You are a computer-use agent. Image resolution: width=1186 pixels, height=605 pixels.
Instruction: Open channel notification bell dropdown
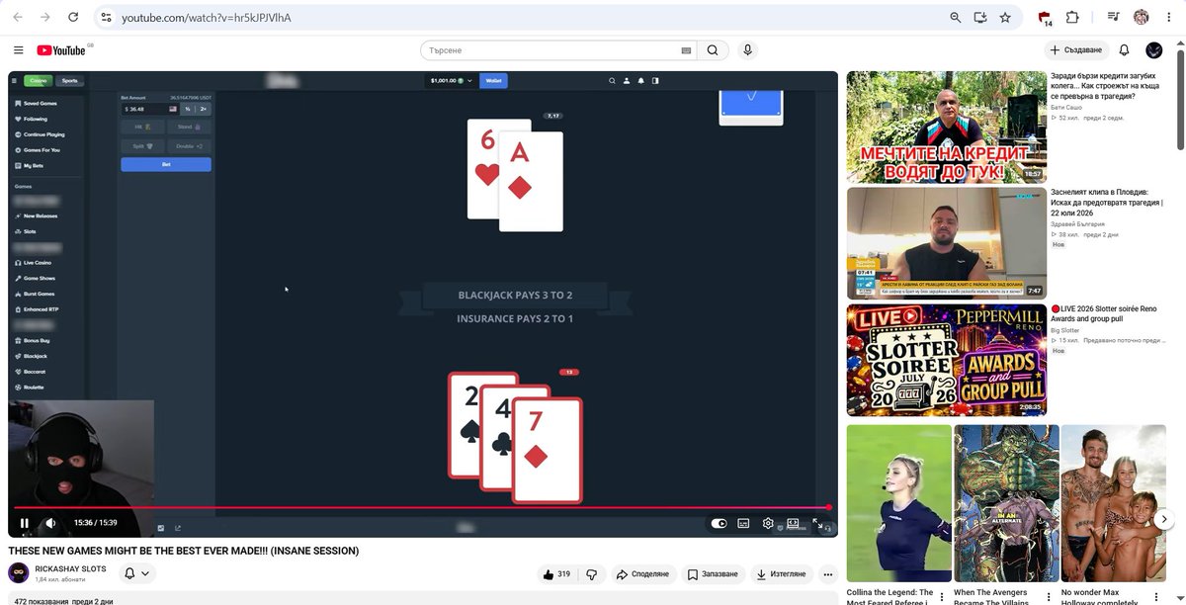137,573
